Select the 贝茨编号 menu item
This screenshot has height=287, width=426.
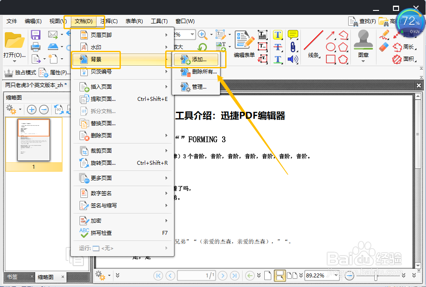pos(123,72)
